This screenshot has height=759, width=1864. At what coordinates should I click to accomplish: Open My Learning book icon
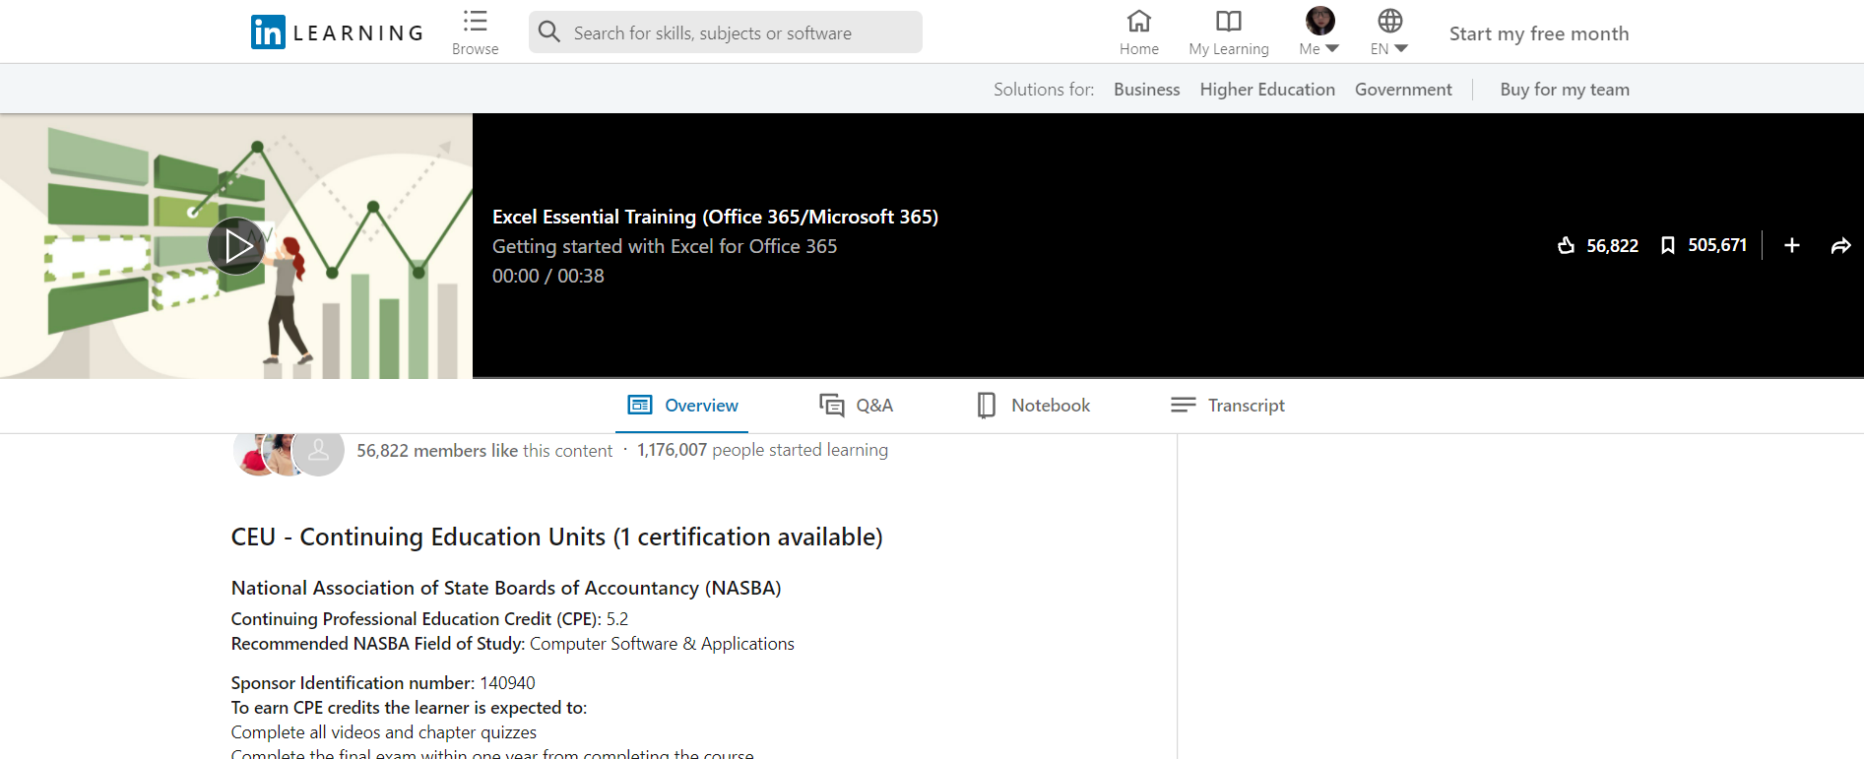click(x=1229, y=21)
